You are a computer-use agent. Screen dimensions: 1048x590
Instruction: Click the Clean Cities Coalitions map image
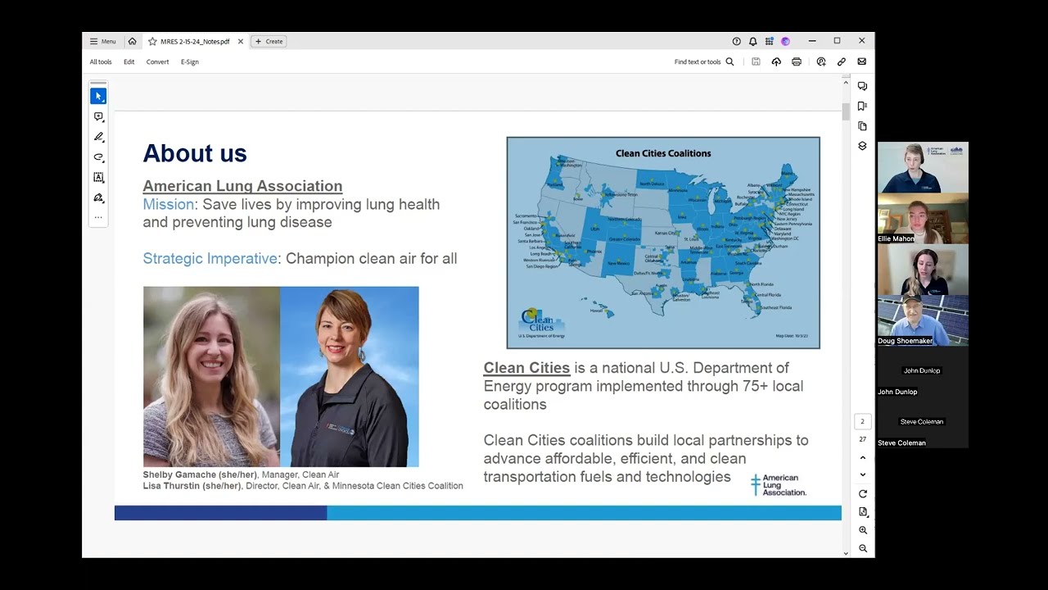663,243
